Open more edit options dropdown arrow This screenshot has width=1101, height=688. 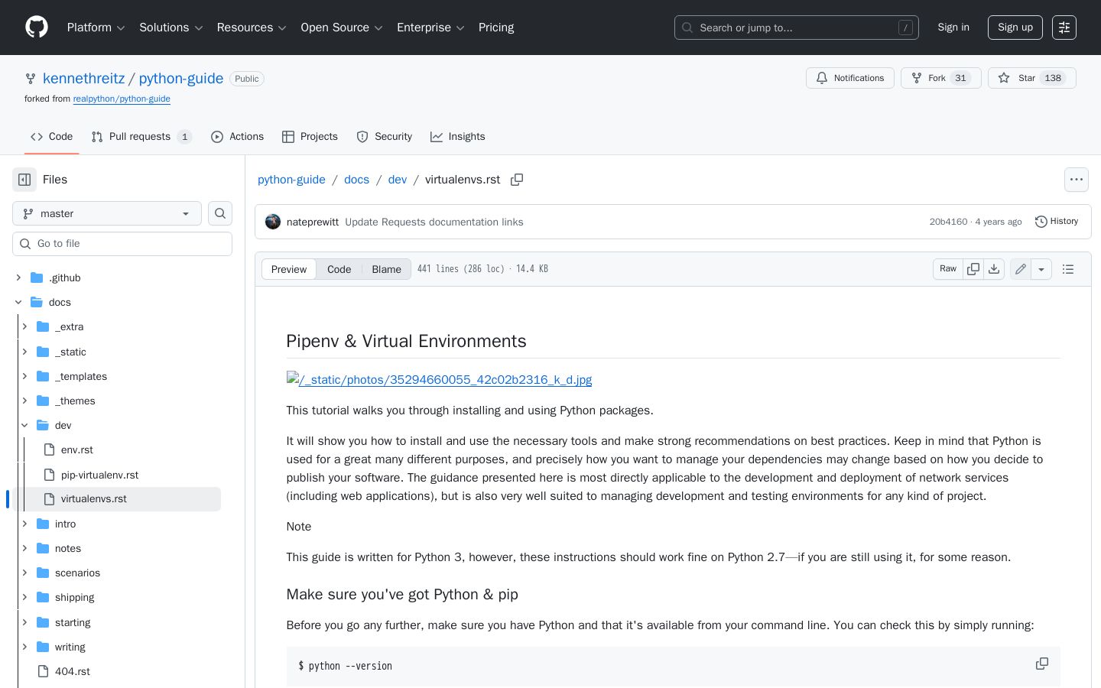pyautogui.click(x=1041, y=269)
